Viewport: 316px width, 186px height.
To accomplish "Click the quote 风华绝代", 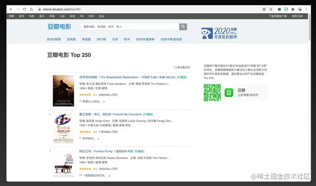I will click(89, 139).
